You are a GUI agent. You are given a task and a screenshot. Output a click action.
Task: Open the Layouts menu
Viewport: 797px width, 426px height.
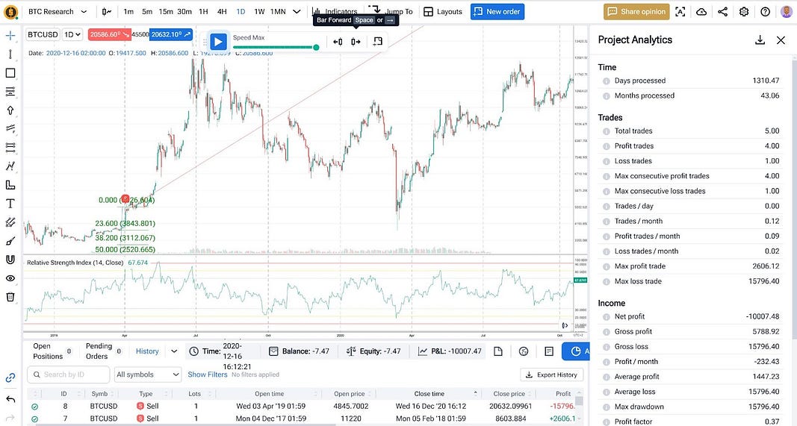click(443, 12)
